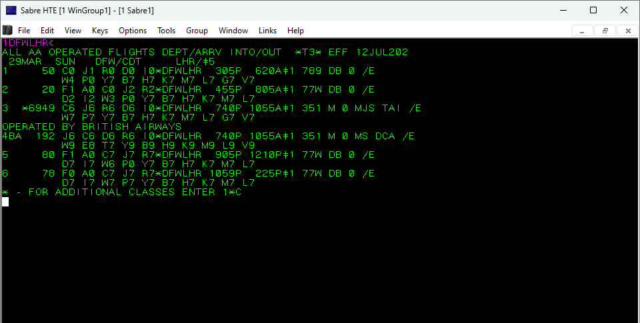The image size is (640, 323).
Task: Open the Edit menu
Action: pos(47,31)
